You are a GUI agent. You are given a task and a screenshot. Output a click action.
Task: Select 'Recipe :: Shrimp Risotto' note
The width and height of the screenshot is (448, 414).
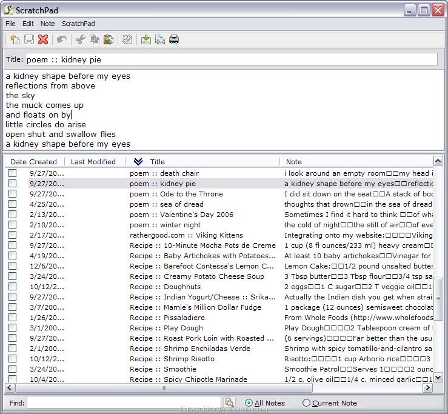172,359
